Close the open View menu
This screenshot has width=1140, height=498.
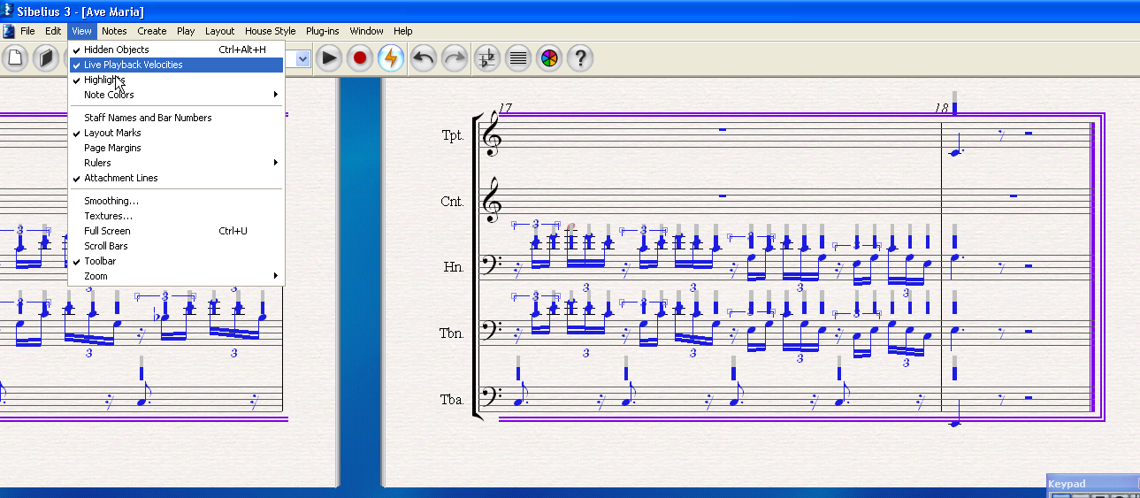click(82, 31)
